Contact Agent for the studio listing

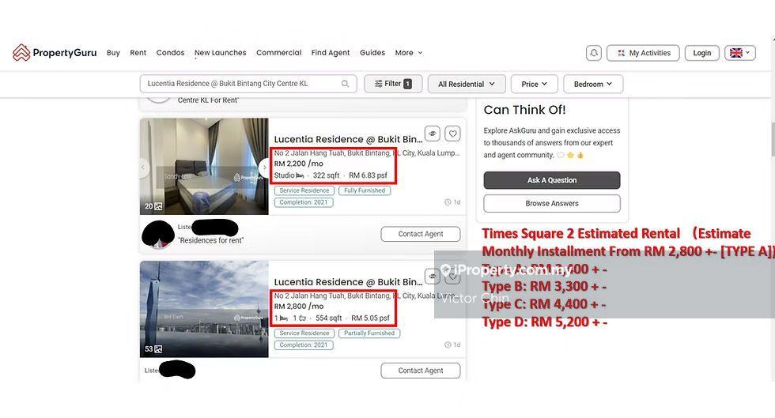pyautogui.click(x=421, y=234)
